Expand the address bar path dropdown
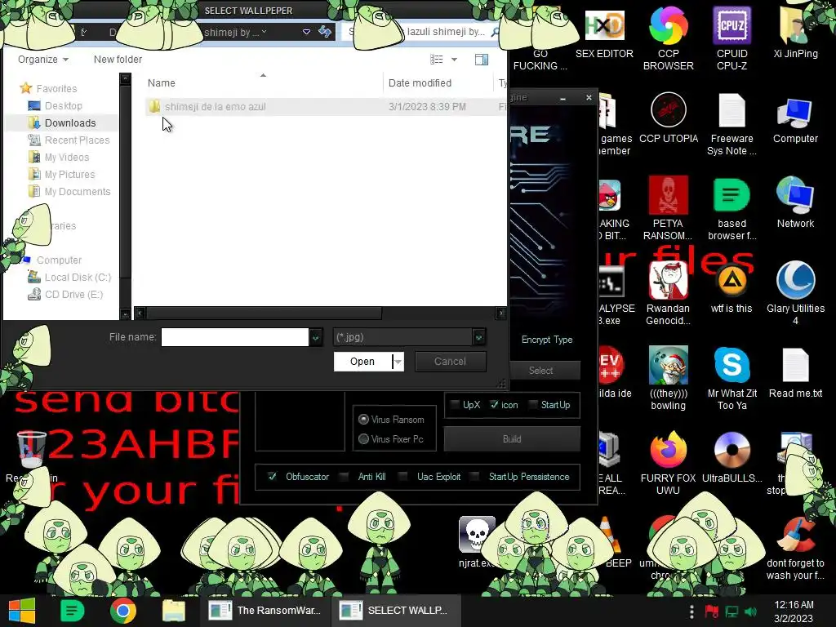836x627 pixels. [x=307, y=32]
